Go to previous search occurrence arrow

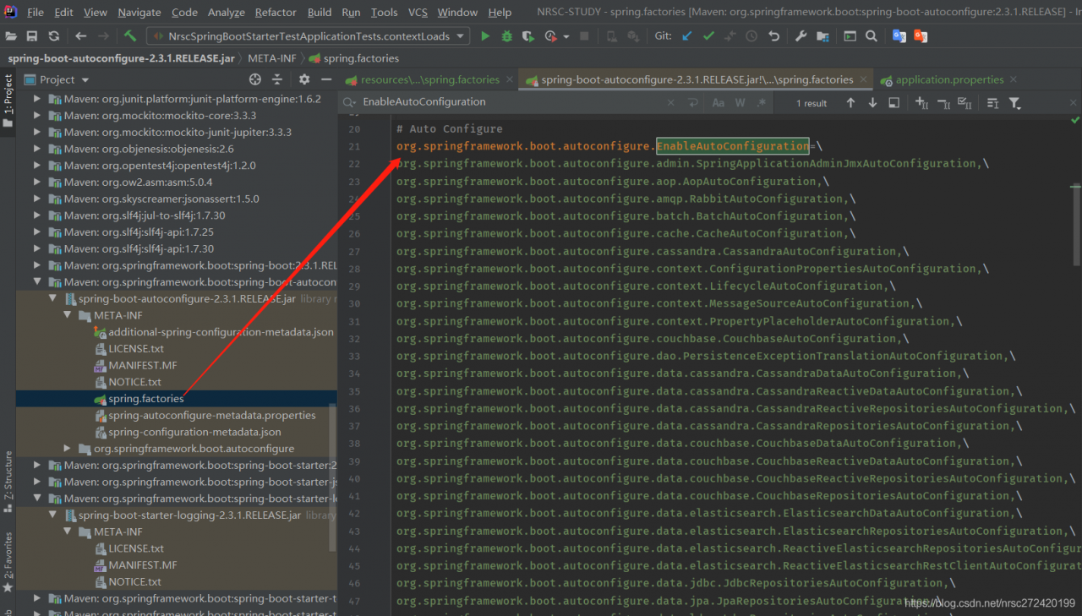point(850,102)
